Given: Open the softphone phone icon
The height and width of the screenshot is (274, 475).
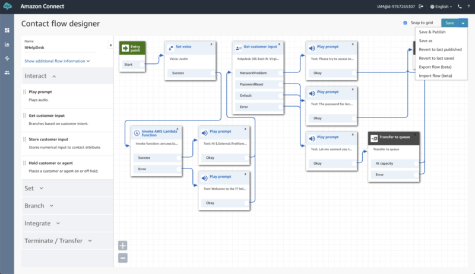Looking at the screenshot, I should (460, 7).
